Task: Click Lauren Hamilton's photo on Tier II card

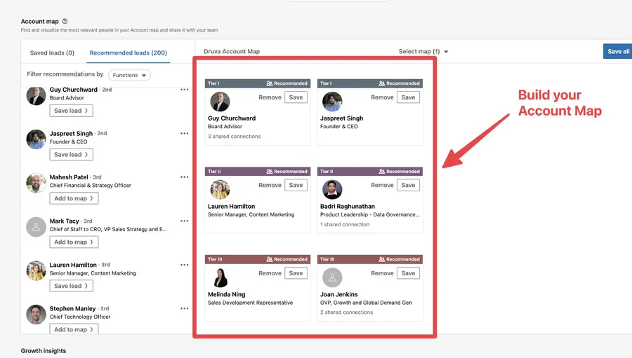Action: (x=220, y=189)
